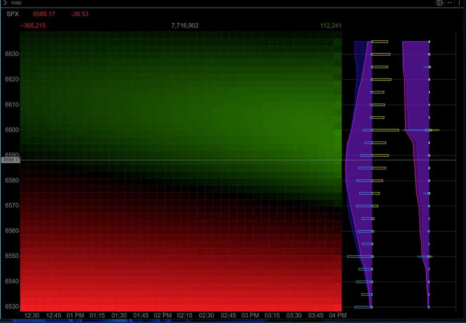Viewport: 466px width, 323px height.
Task: Minimize the map panel
Action: tap(450, 3)
